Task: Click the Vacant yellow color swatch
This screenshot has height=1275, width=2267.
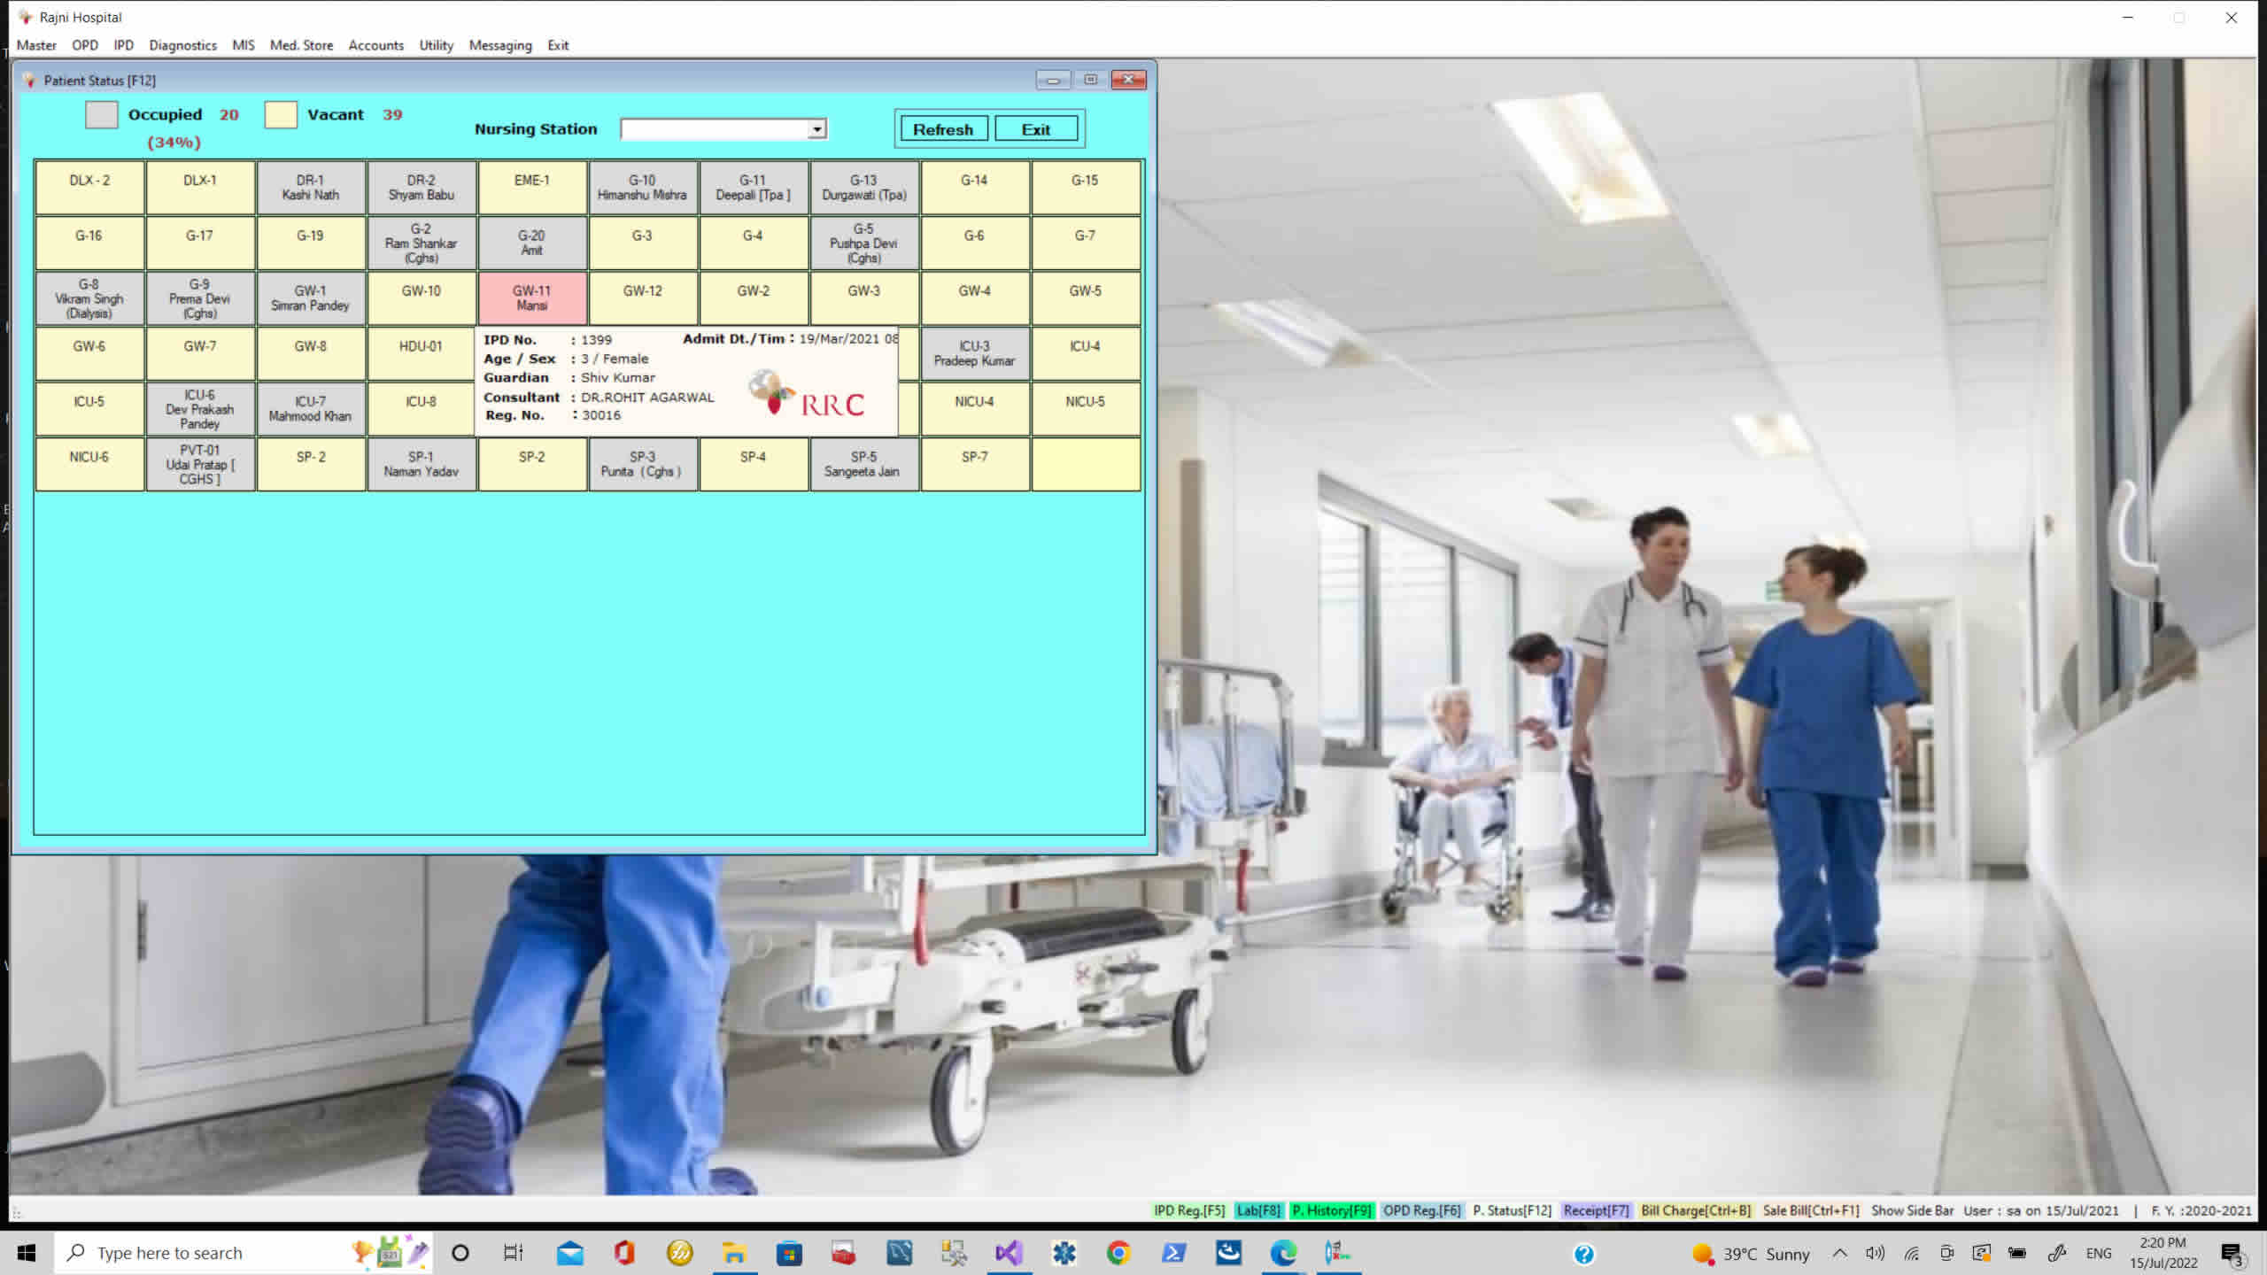Action: (281, 114)
